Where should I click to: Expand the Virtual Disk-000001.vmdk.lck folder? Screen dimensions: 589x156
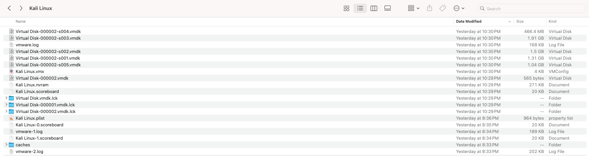click(x=6, y=105)
